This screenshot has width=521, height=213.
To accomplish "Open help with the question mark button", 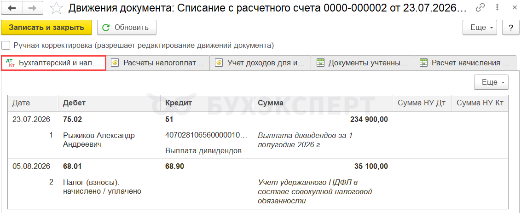I will tap(511, 28).
